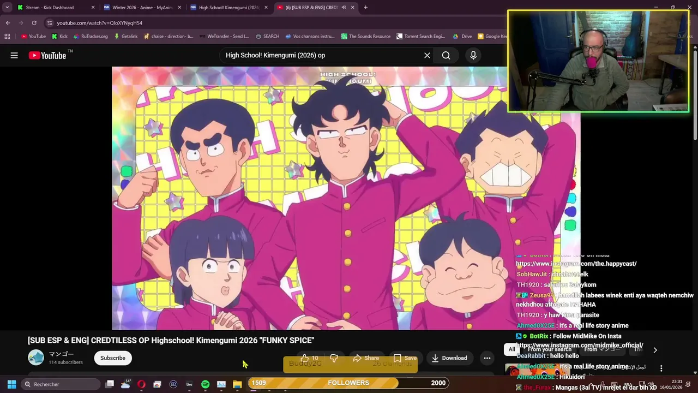This screenshot has width=698, height=393.
Task: Open the chaise - direction bookmark
Action: click(169, 37)
